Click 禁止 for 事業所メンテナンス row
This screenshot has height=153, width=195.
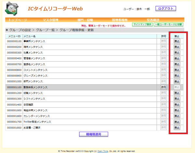point(177,41)
